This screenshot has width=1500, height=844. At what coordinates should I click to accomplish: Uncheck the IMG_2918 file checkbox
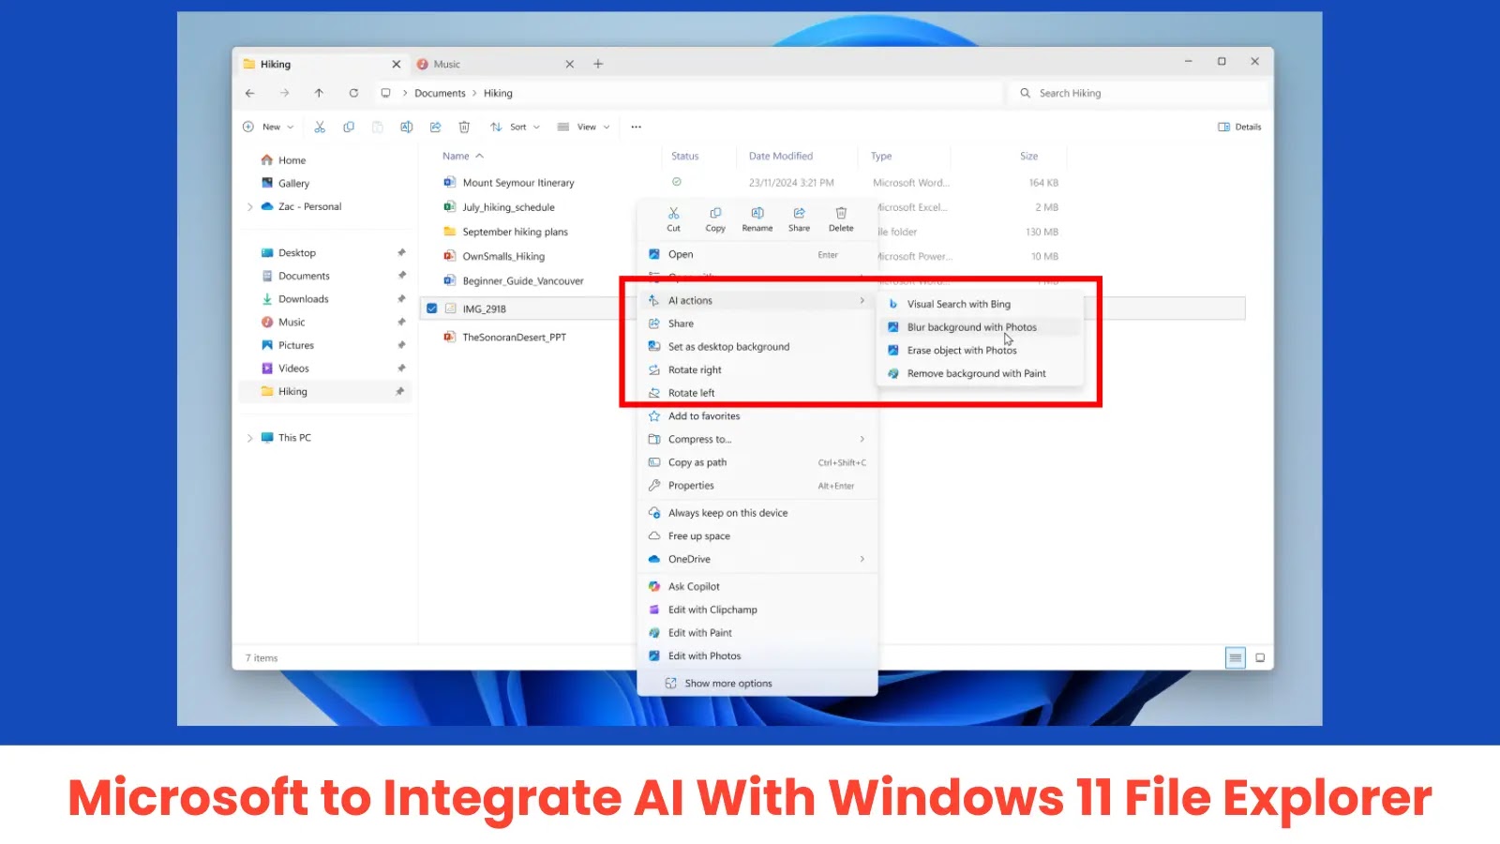click(x=431, y=309)
